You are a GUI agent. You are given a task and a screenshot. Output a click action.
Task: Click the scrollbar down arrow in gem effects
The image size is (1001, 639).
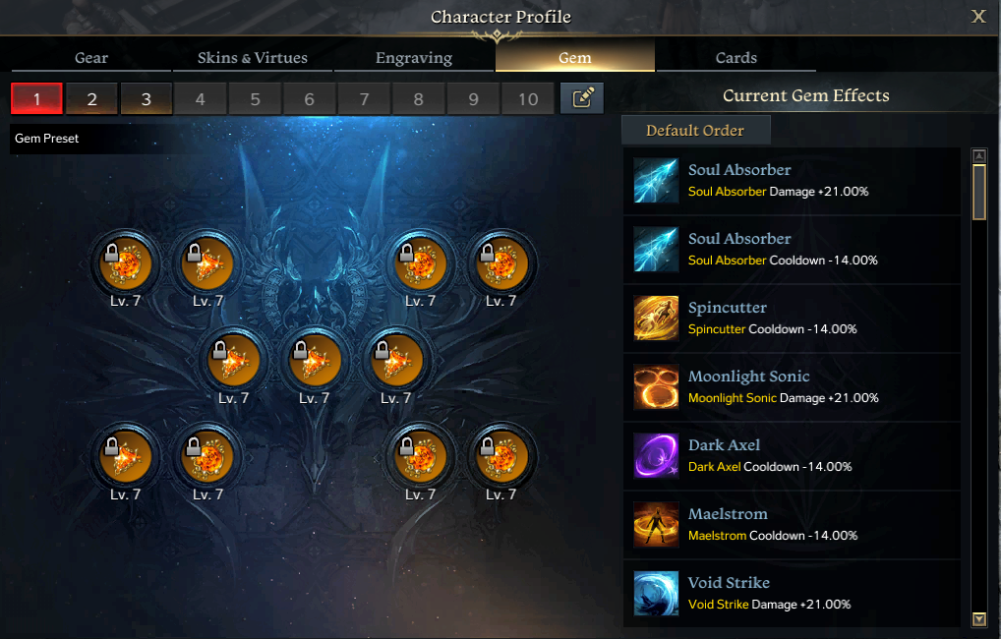click(978, 618)
